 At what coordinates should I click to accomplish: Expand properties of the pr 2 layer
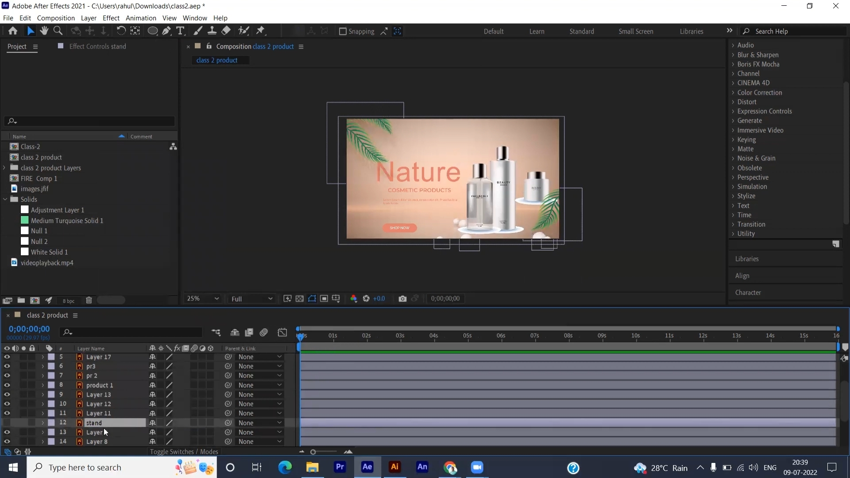coord(42,375)
